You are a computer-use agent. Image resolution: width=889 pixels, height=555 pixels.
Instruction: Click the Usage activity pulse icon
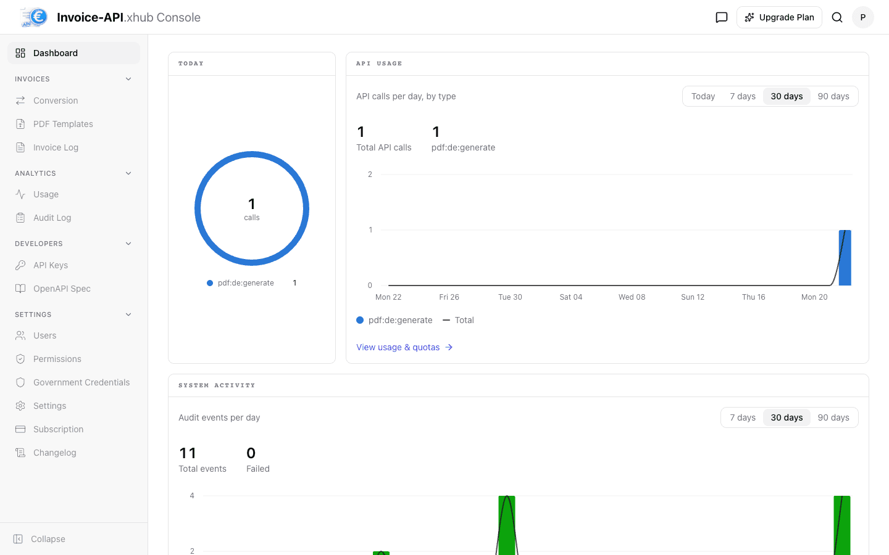pyautogui.click(x=20, y=194)
